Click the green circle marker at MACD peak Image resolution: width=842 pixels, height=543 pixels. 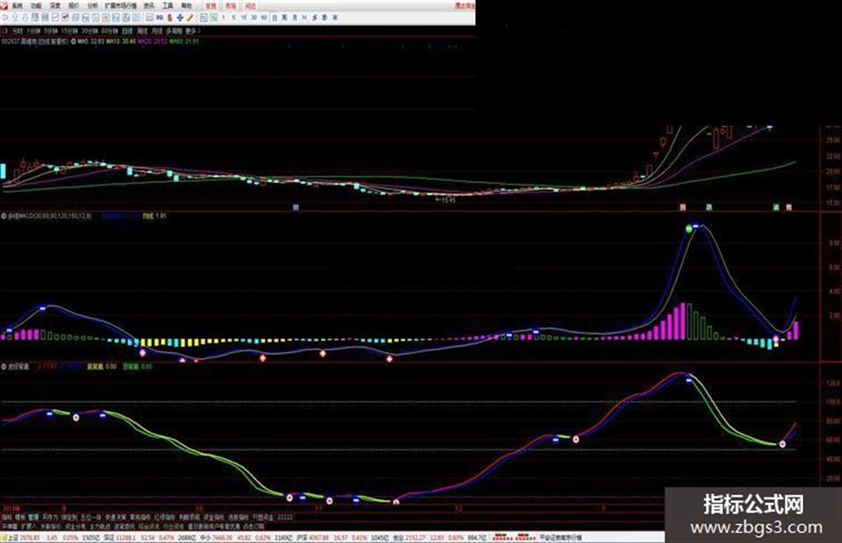click(x=689, y=229)
